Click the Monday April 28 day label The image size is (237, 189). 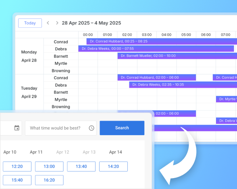click(x=29, y=56)
